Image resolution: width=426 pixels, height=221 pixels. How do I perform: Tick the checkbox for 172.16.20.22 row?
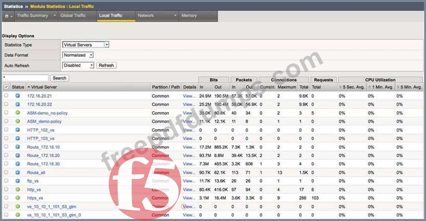pyautogui.click(x=6, y=104)
